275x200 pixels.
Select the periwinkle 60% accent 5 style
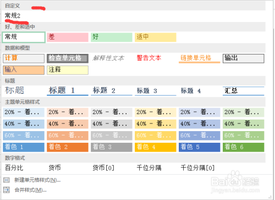[x=200, y=136]
